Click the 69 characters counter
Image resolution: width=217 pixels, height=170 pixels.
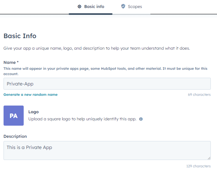point(199,95)
